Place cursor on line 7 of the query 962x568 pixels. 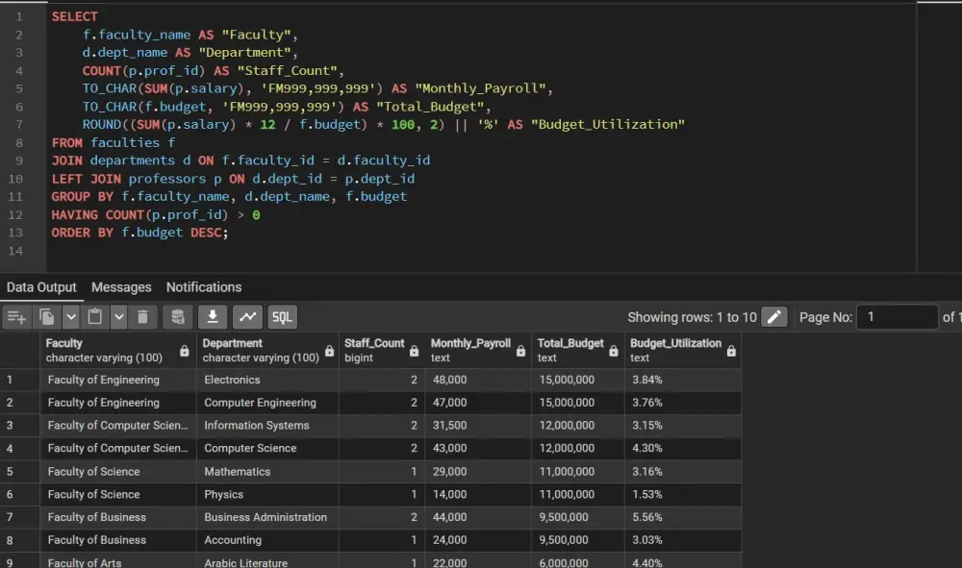289,124
